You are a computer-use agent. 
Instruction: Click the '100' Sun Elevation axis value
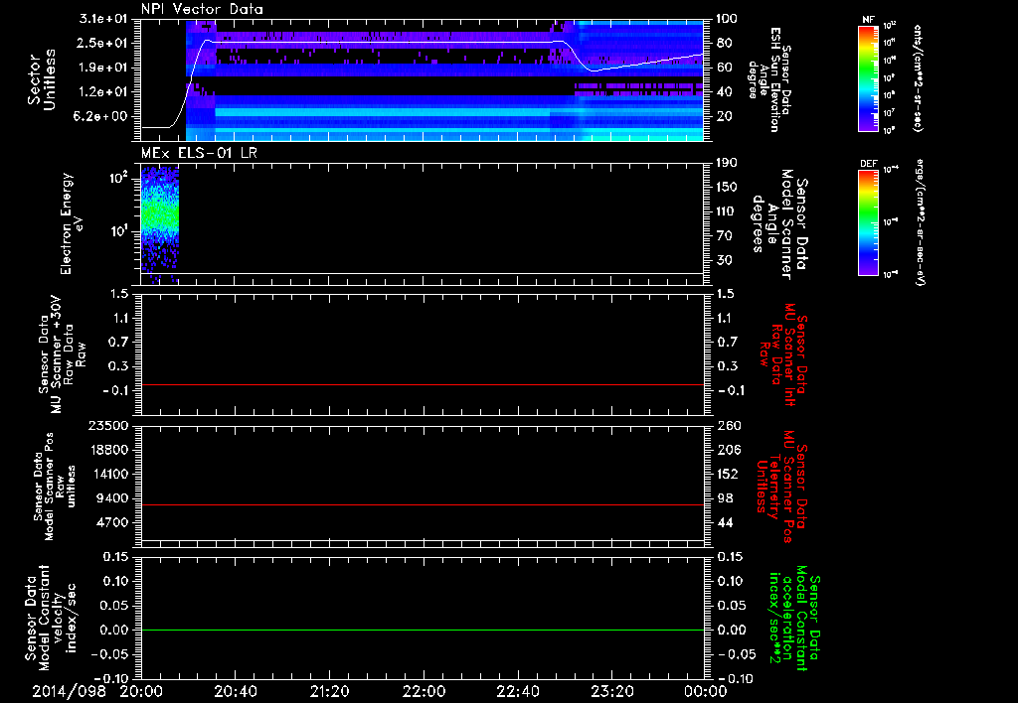point(726,19)
